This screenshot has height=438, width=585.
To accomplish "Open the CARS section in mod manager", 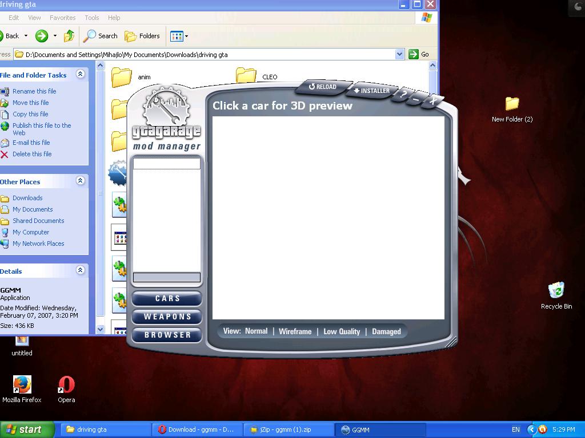I will coord(167,298).
